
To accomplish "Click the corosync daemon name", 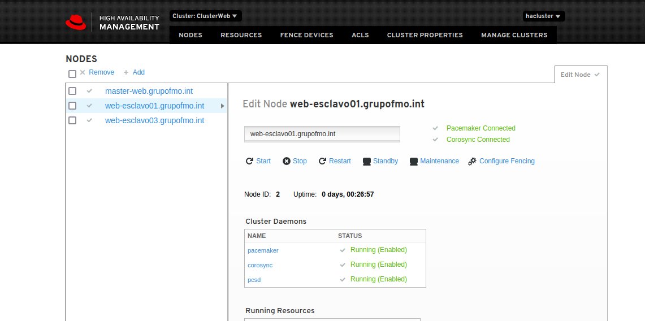I will click(260, 265).
